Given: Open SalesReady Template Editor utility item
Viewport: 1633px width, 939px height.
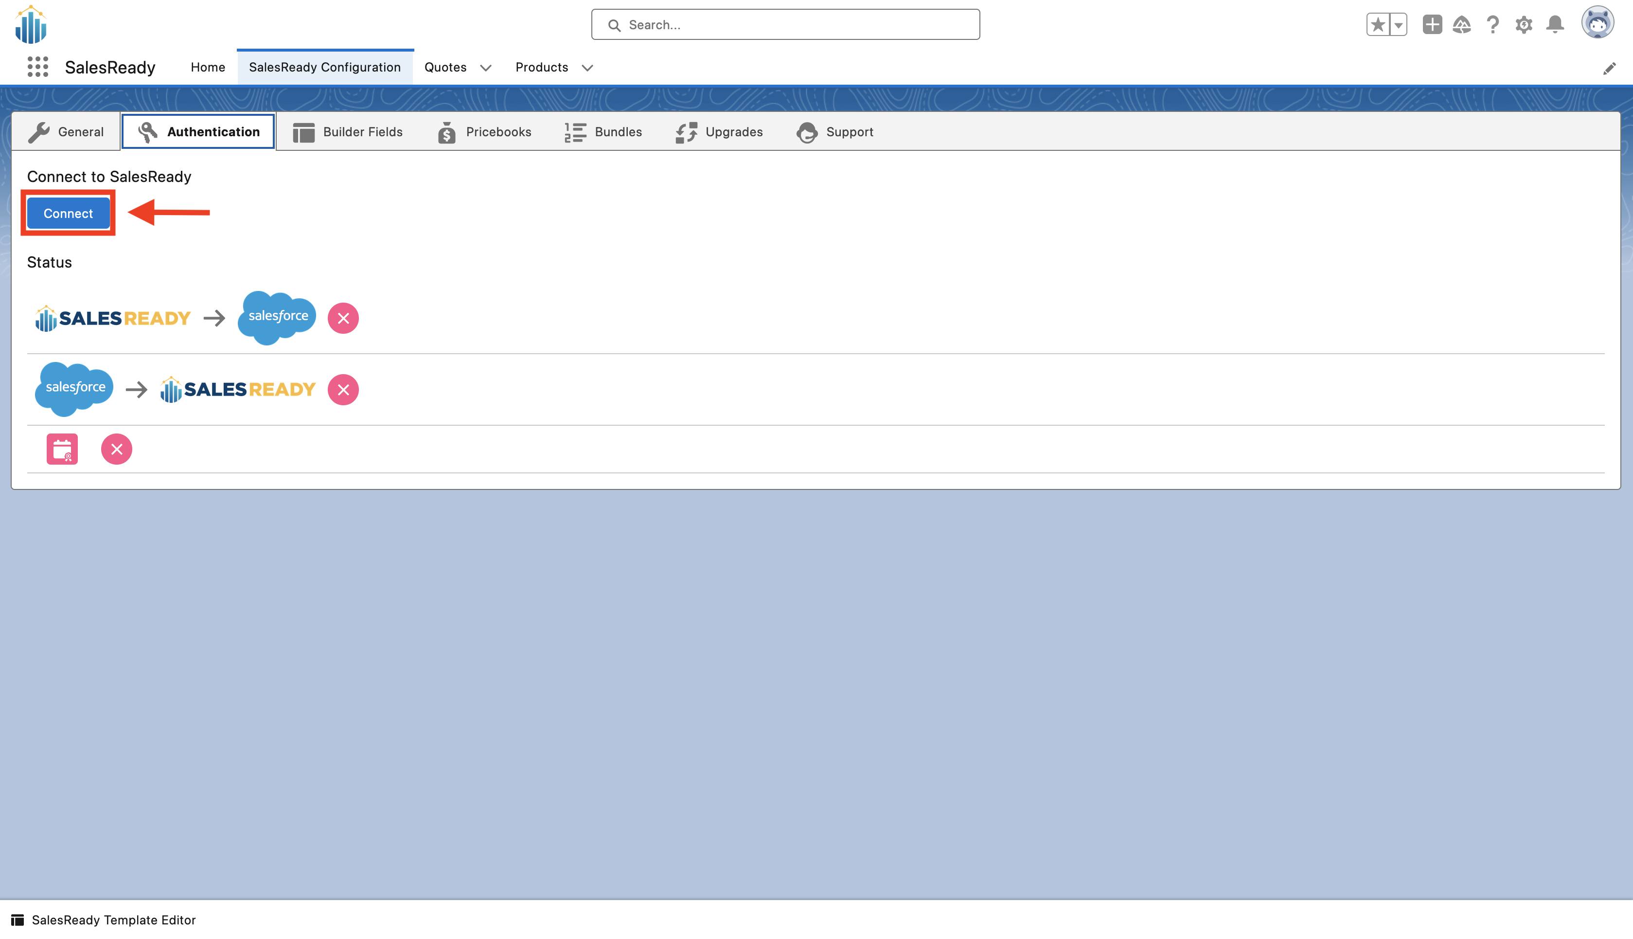Looking at the screenshot, I should pyautogui.click(x=104, y=920).
